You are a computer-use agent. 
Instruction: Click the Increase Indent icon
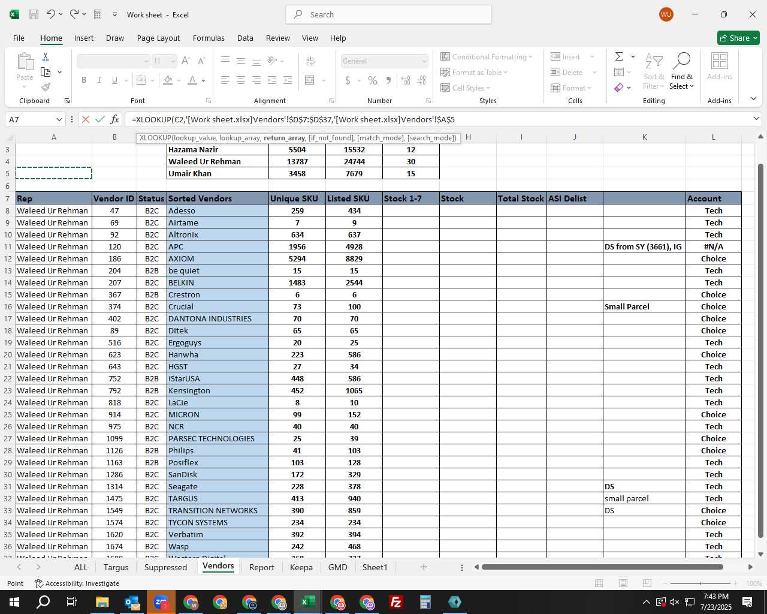pyautogui.click(x=287, y=80)
